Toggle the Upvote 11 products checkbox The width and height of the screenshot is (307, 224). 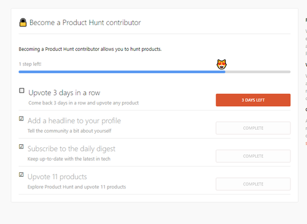(21, 174)
